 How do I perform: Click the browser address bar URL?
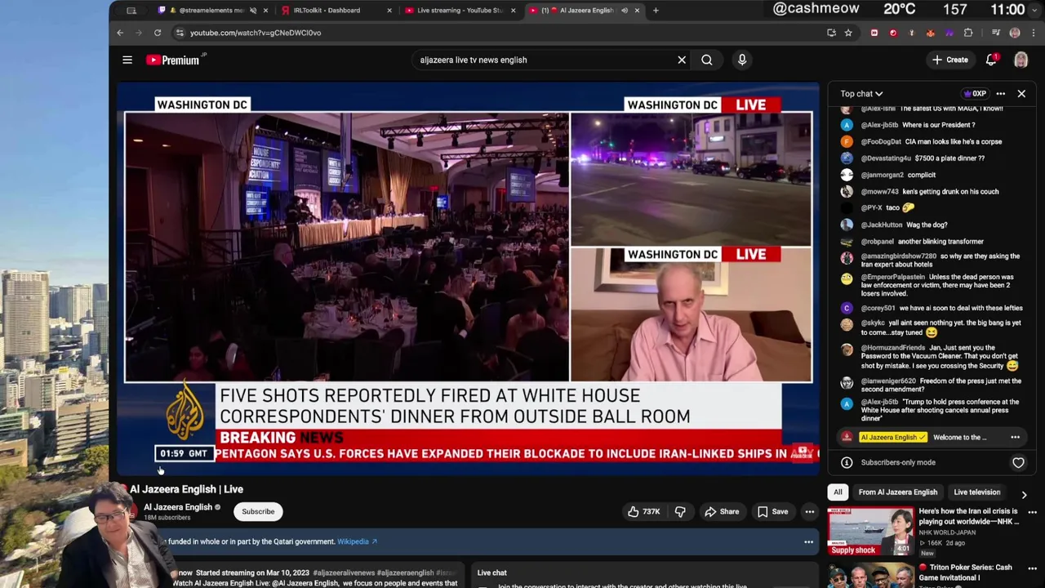tap(256, 33)
